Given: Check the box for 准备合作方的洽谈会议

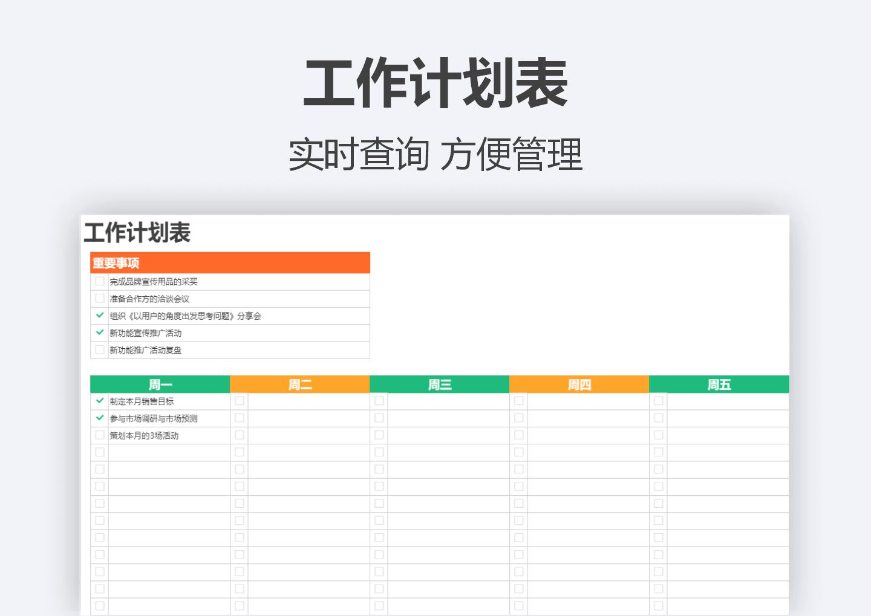Looking at the screenshot, I should 100,298.
